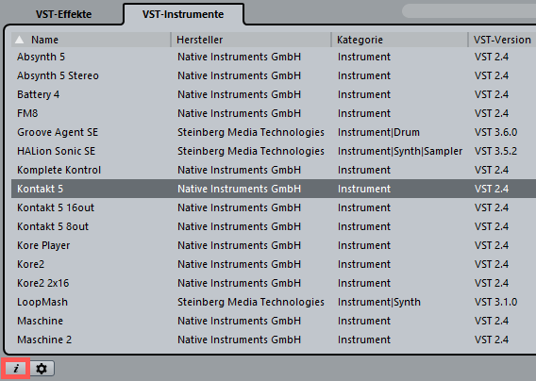Screen dimensions: 536x381
Task: Sort by VST-Version column header
Action: coord(502,40)
